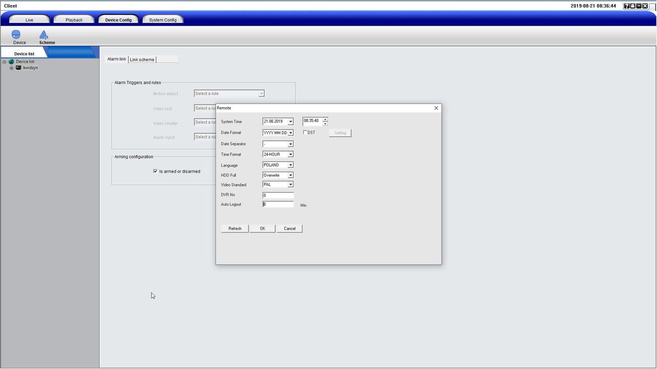Select the Device Config tab
Viewport: 657px width, 369px height.
(119, 19)
